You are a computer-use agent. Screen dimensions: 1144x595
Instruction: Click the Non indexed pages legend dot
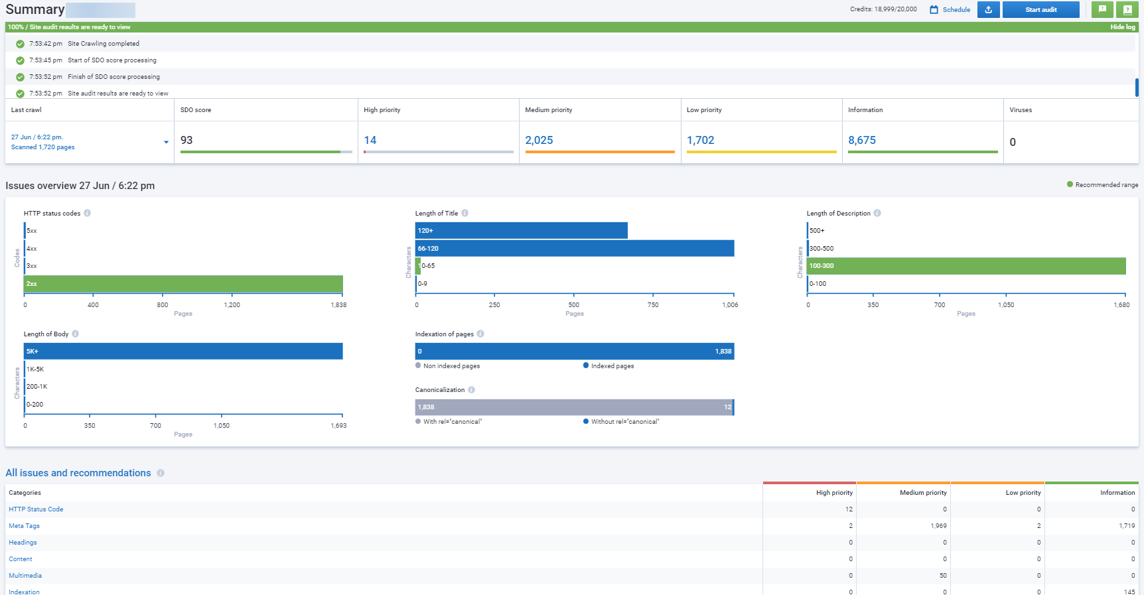418,365
